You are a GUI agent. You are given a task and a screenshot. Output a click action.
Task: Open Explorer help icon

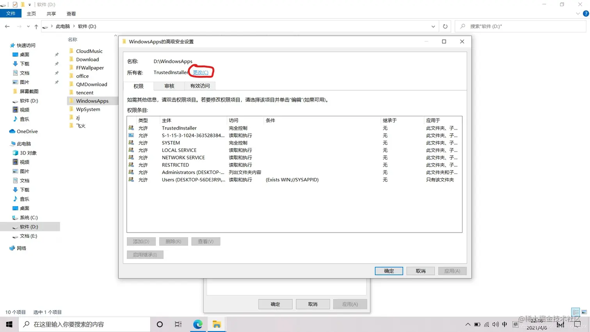tap(586, 14)
